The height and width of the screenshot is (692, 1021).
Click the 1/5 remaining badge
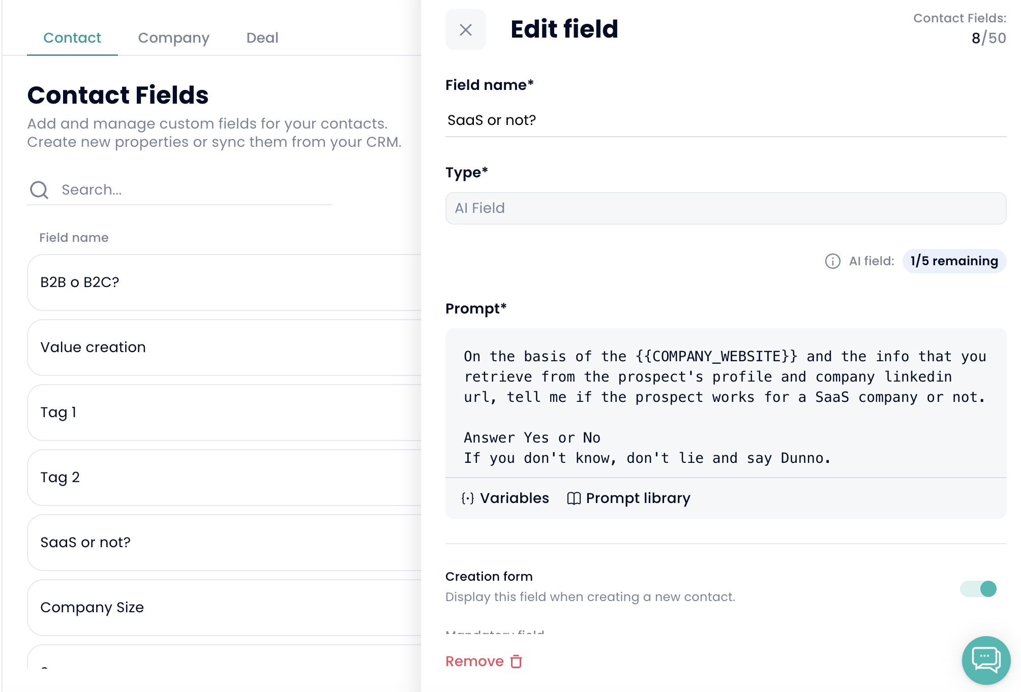click(x=954, y=261)
